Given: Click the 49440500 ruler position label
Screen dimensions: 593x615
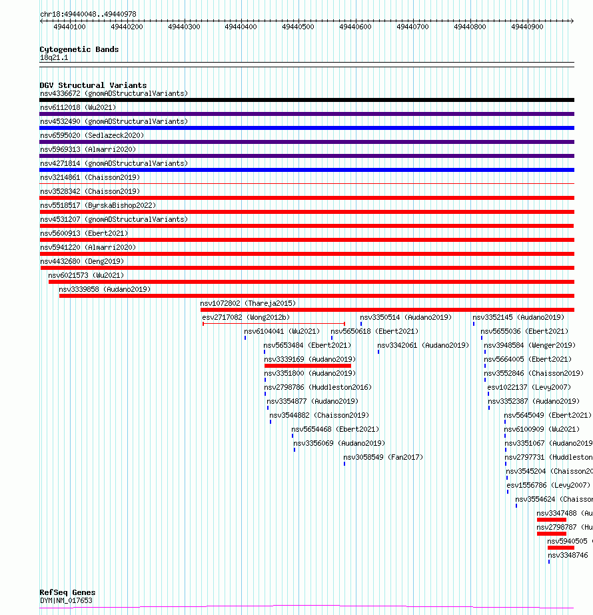Looking at the screenshot, I should [298, 27].
